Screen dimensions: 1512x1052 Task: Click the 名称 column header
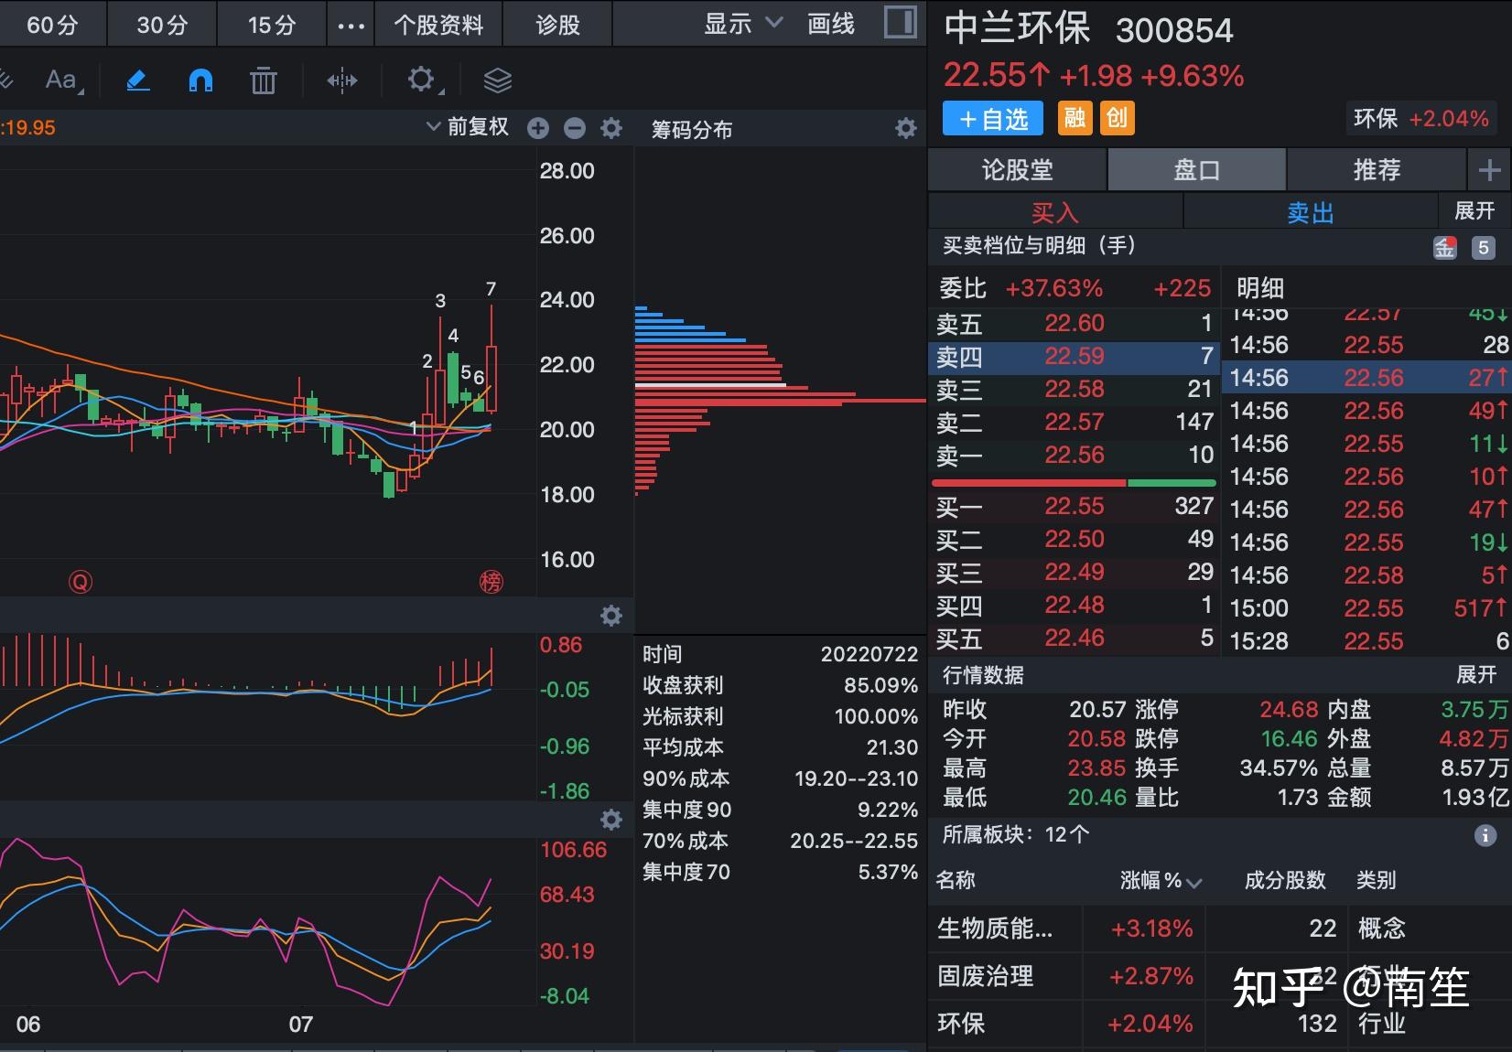(x=956, y=881)
